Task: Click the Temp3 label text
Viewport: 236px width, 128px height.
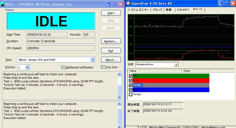Action: pyautogui.click(x=137, y=94)
